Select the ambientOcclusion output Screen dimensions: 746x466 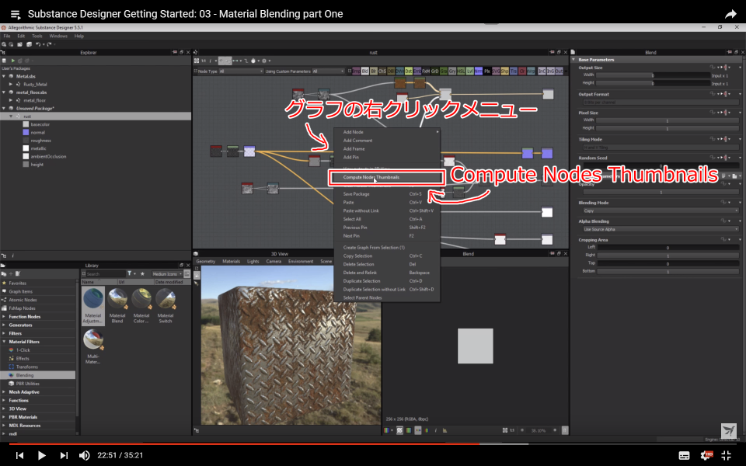pos(48,156)
